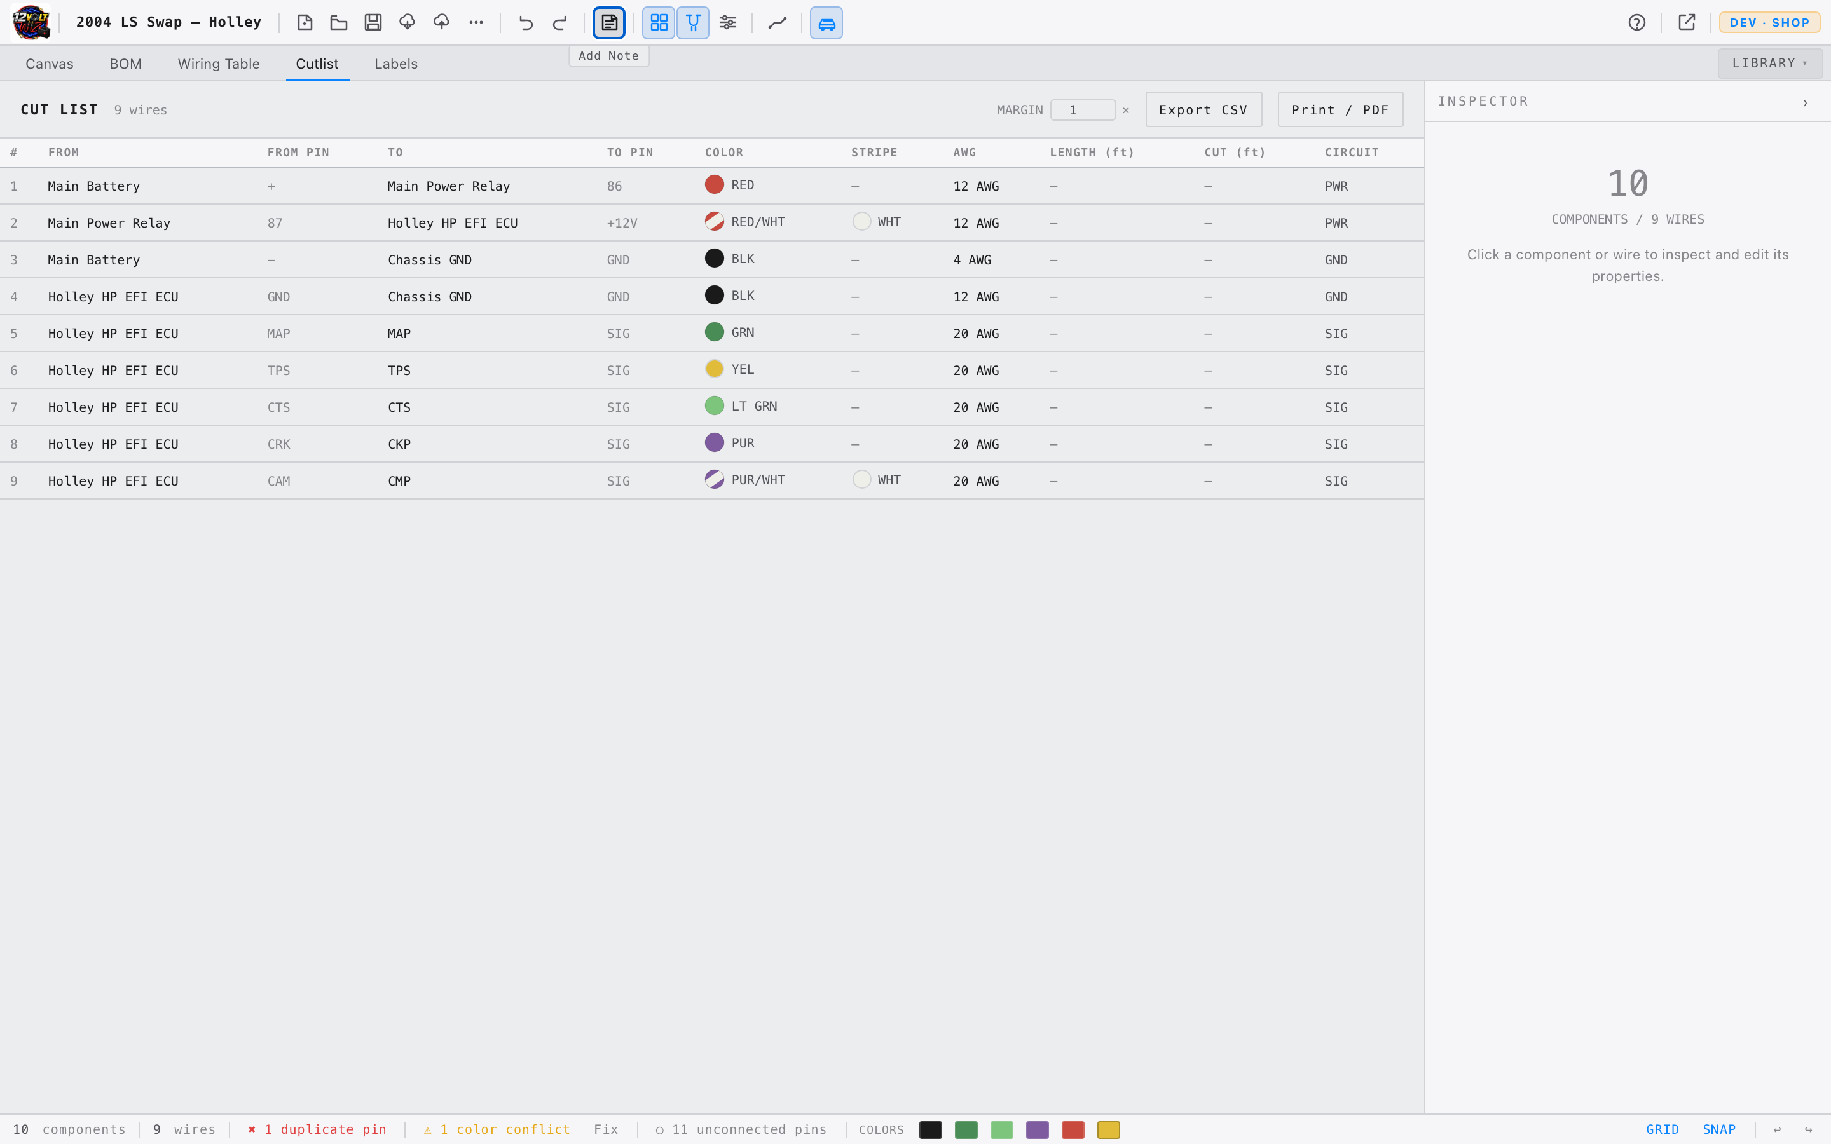Click the black status bar color swatch
The width and height of the screenshot is (1831, 1144).
(931, 1129)
